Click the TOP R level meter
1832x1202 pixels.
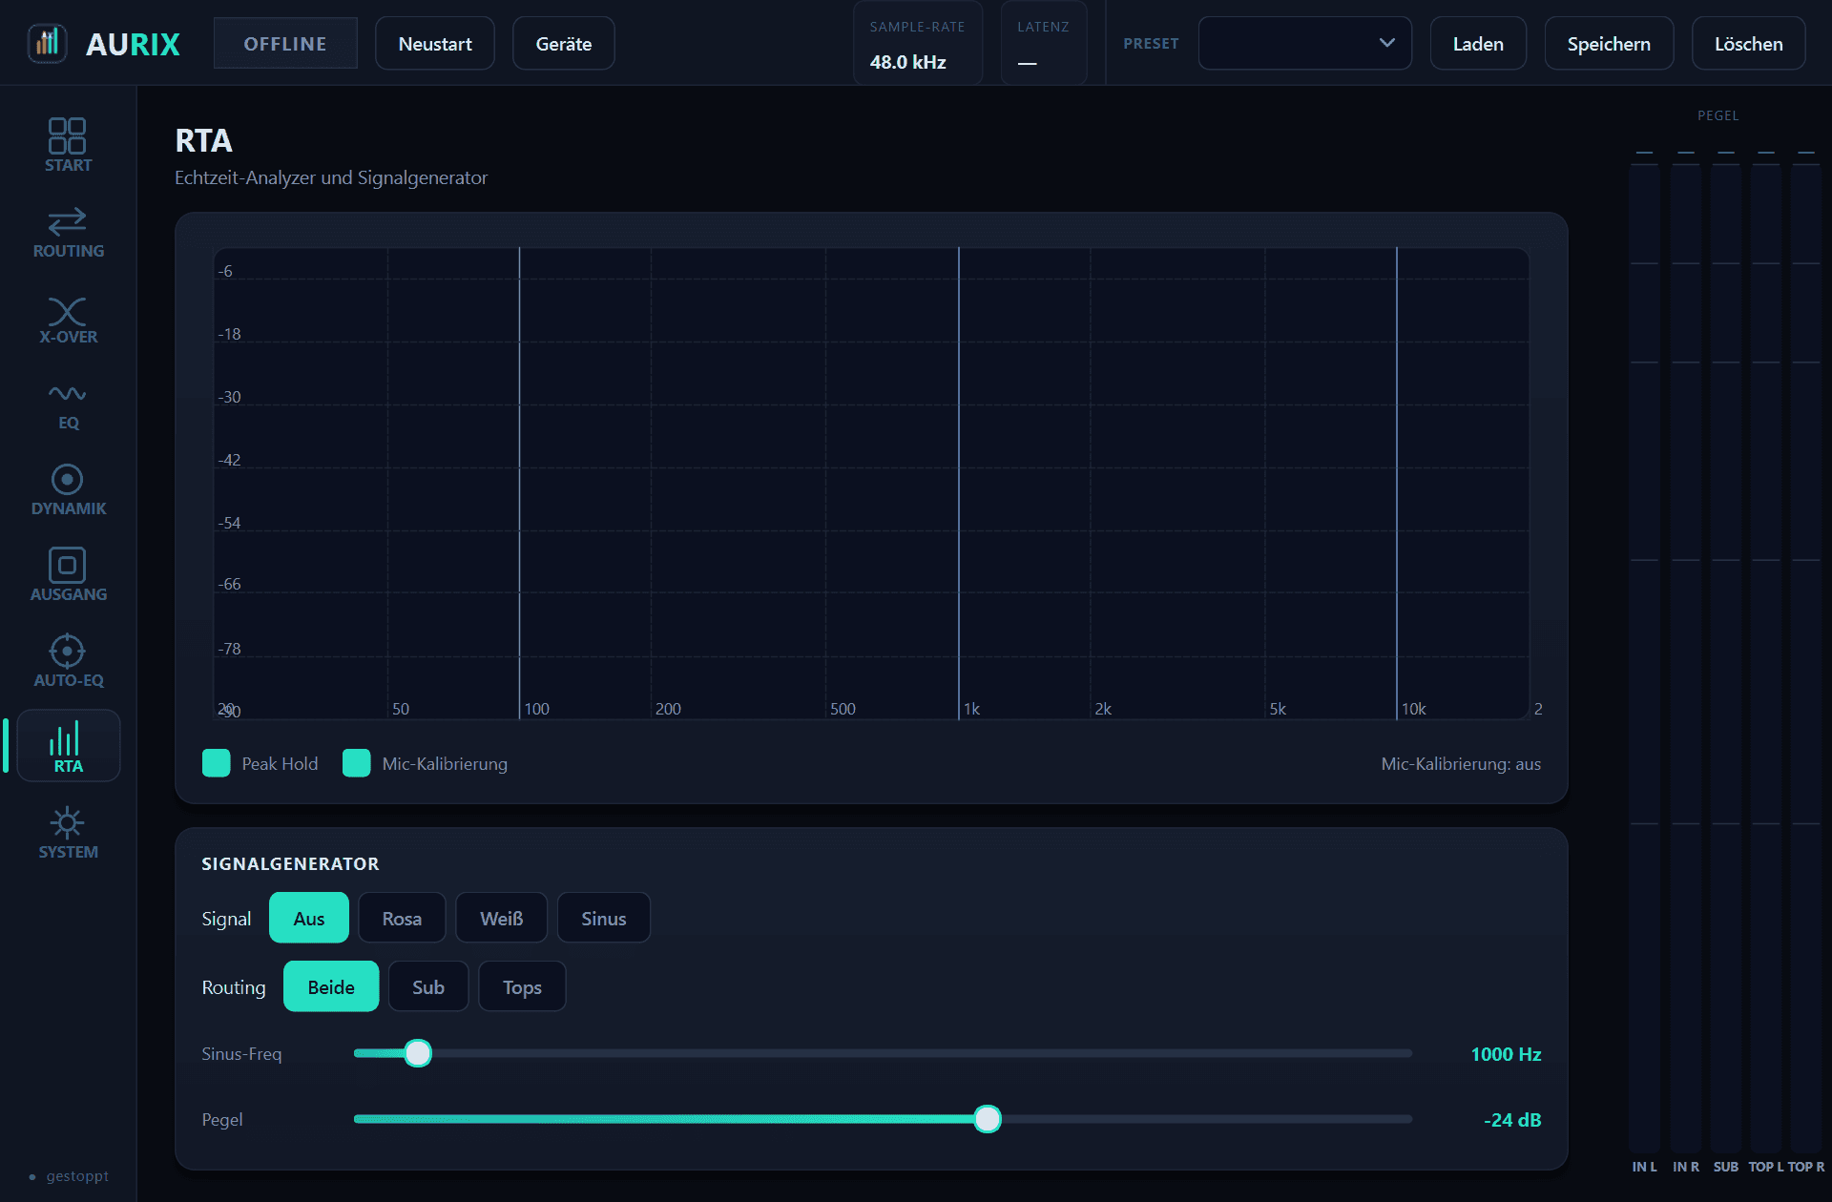coord(1805,658)
